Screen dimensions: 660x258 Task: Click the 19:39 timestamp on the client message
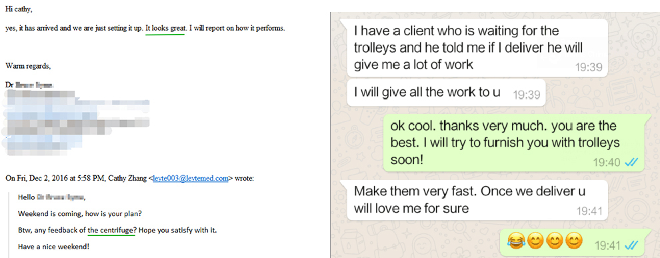coord(589,67)
